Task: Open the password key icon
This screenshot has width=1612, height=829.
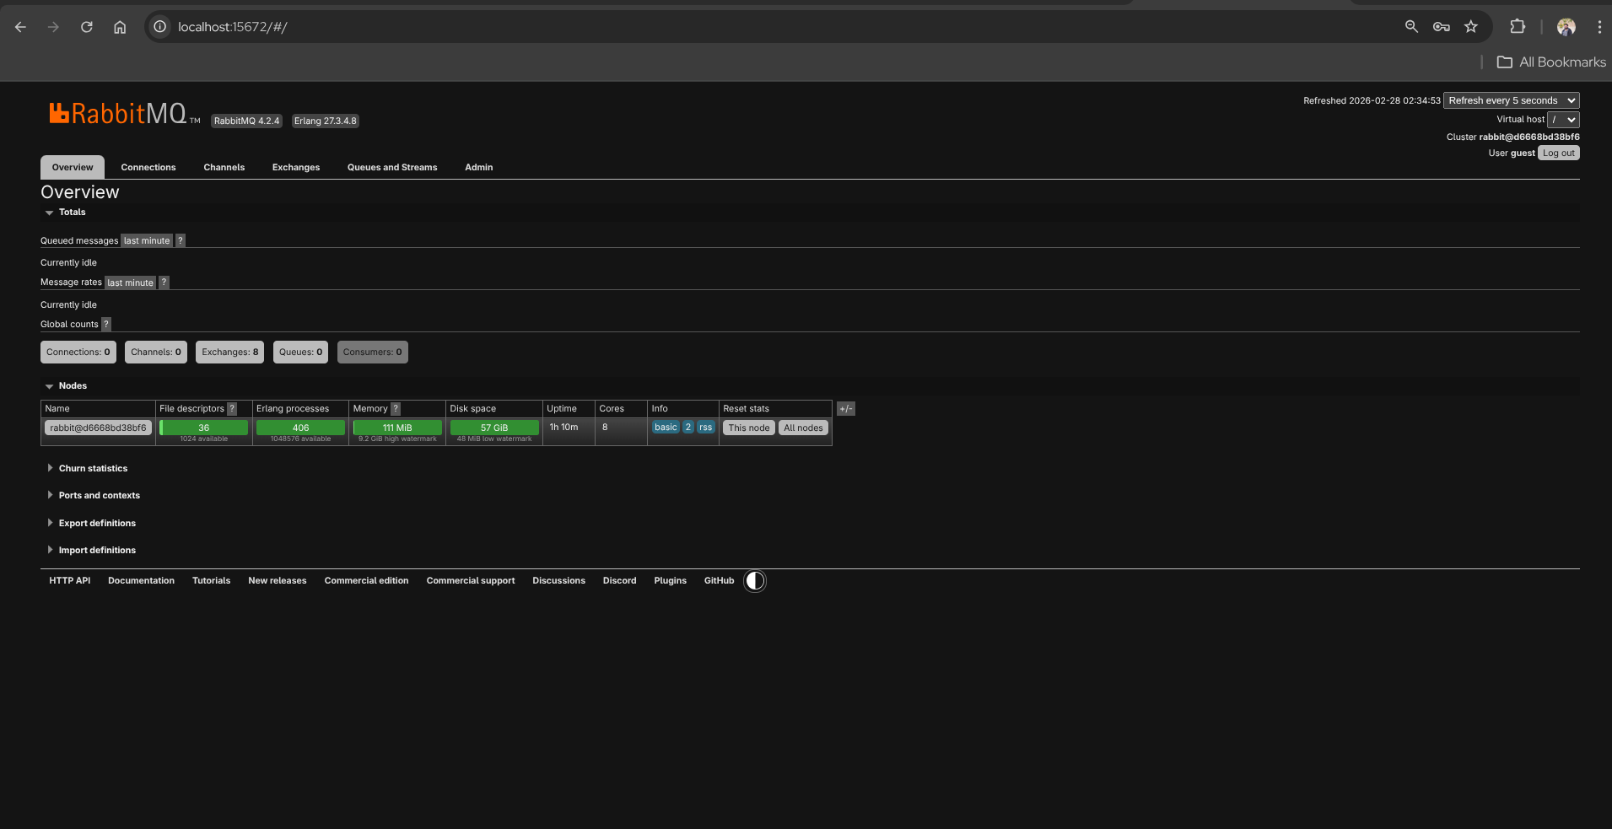Action: 1441,27
